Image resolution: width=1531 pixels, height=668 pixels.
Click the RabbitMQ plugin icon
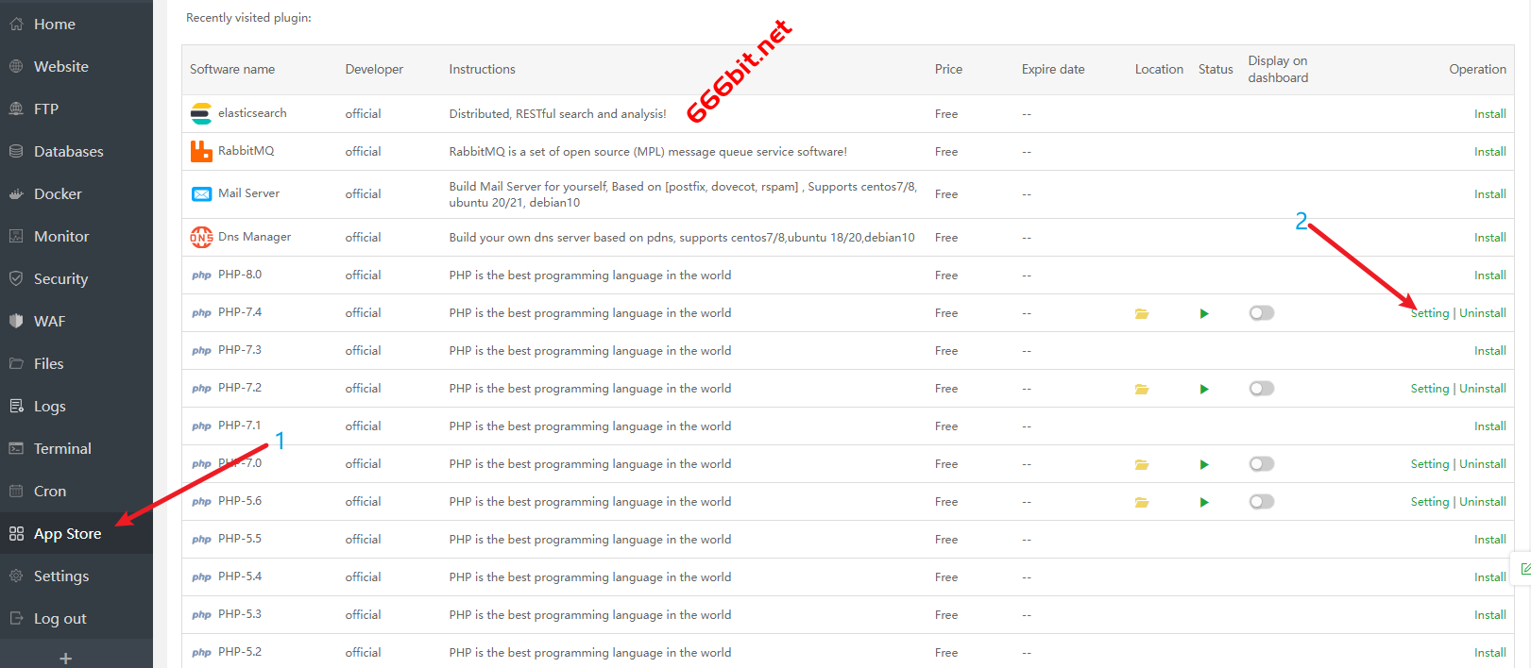point(201,151)
